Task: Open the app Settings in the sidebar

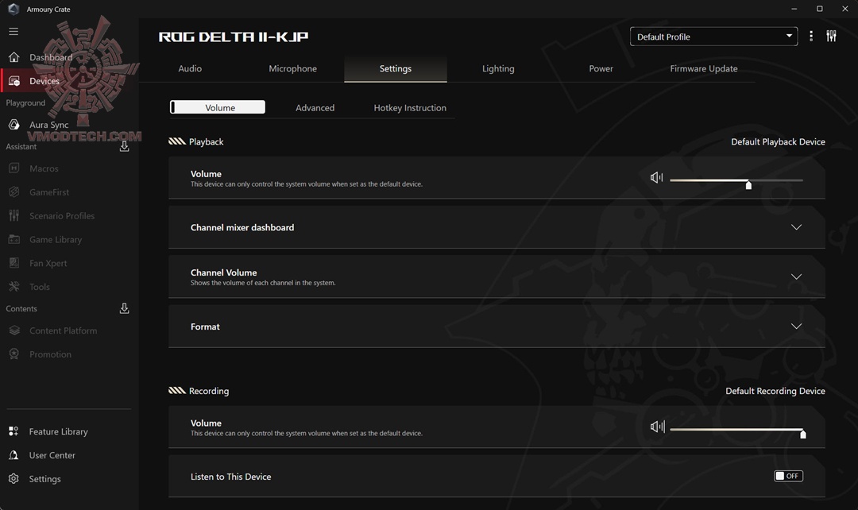Action: pos(44,479)
